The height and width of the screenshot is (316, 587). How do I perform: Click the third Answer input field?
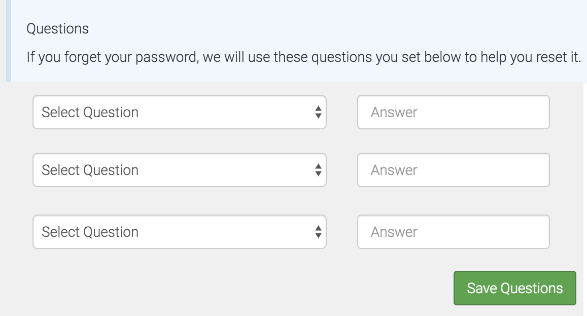[453, 232]
